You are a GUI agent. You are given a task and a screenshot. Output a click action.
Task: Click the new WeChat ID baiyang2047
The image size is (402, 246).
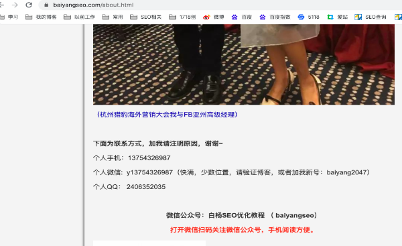click(346, 172)
